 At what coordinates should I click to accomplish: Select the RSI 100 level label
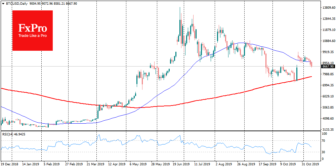(x=325, y=134)
